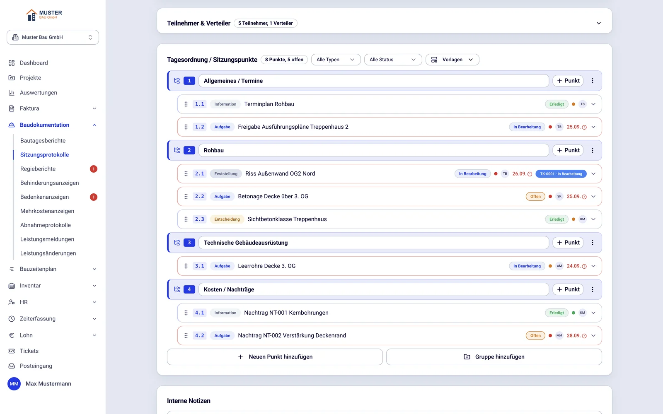Click hierarchy icon of group 1 Allgemeines
This screenshot has width=663, height=414.
177,81
